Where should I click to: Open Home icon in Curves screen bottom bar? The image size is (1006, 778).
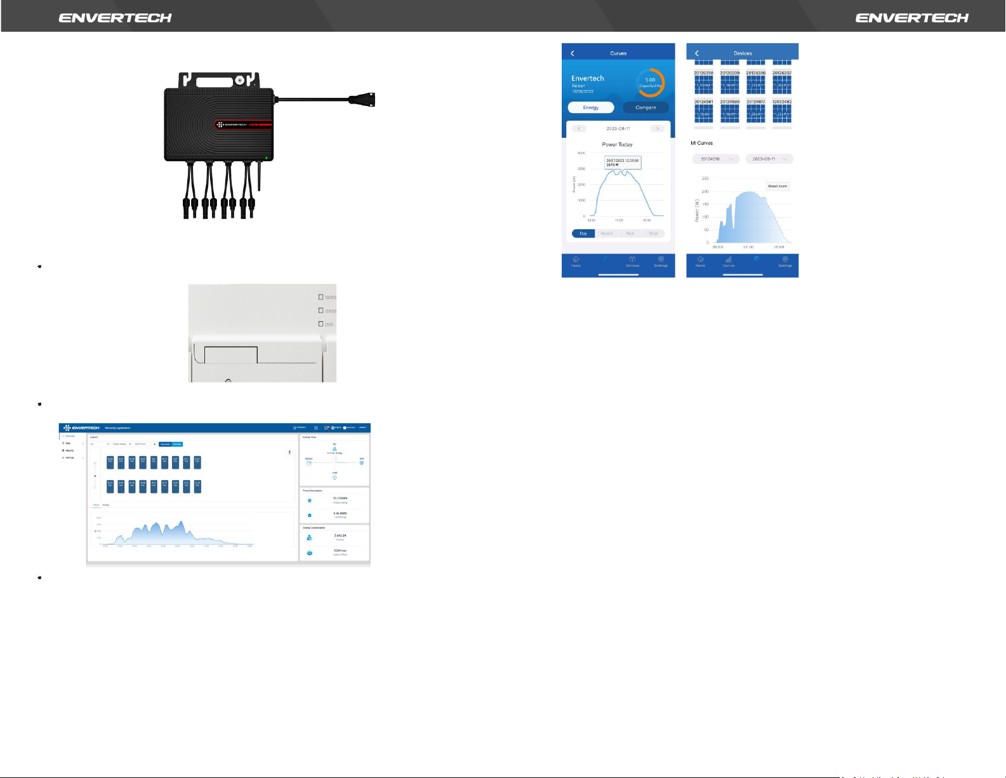tap(576, 261)
